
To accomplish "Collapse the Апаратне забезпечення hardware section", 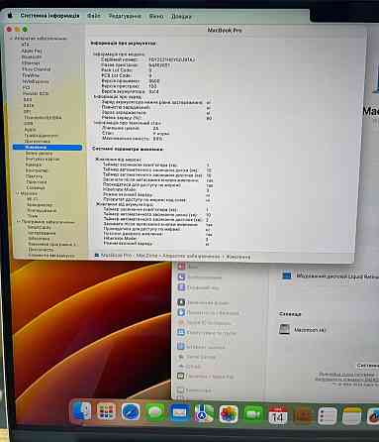I will (x=11, y=39).
